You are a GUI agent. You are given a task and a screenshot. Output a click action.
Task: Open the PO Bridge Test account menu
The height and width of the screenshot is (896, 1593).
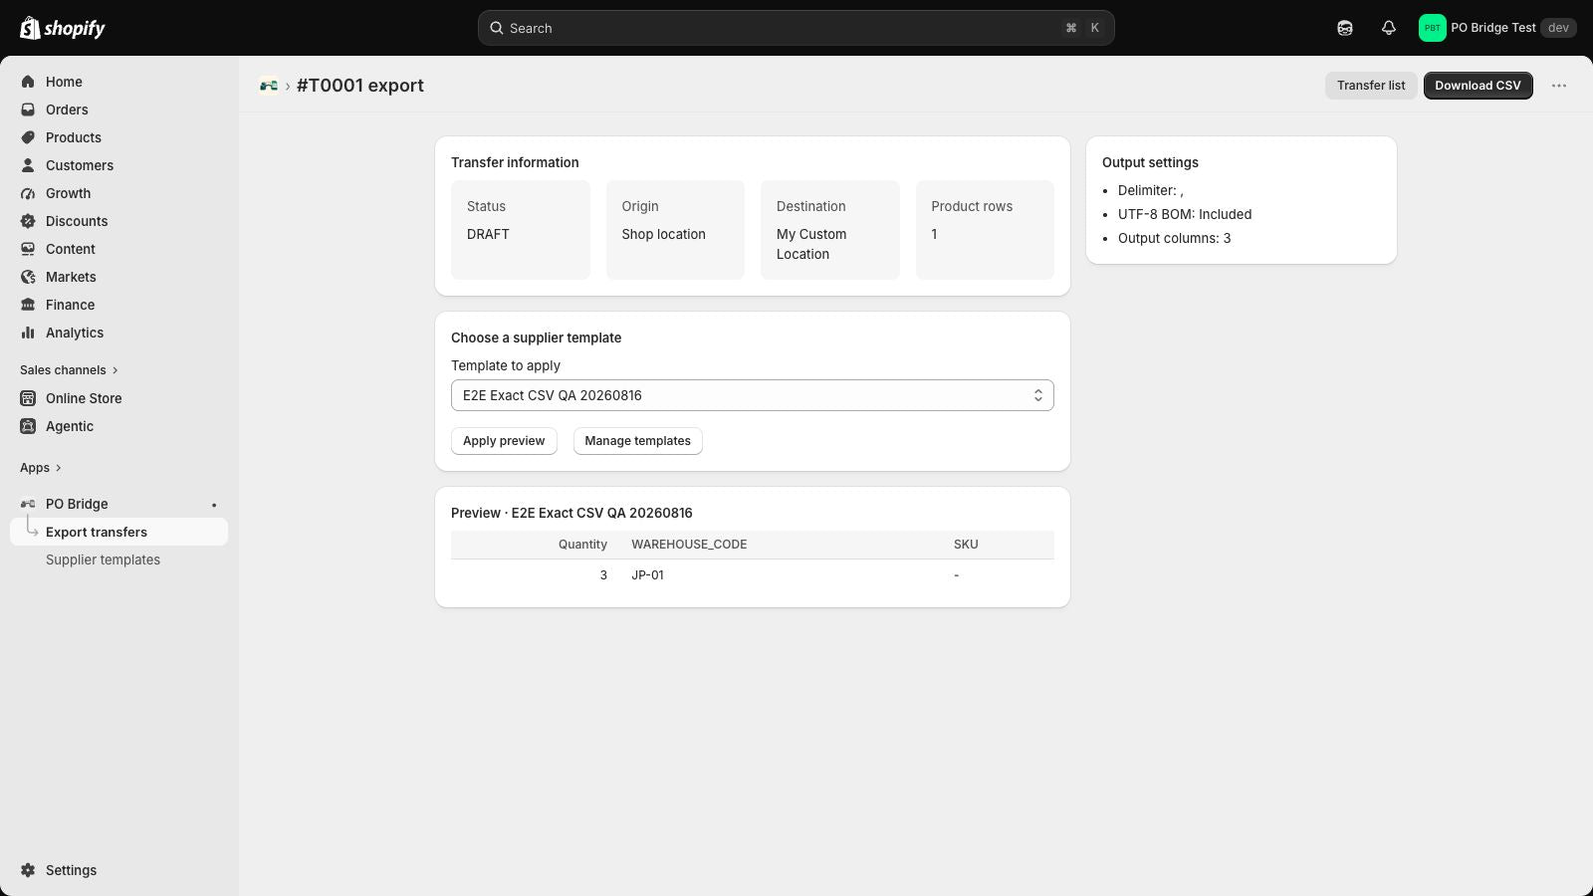(1496, 28)
